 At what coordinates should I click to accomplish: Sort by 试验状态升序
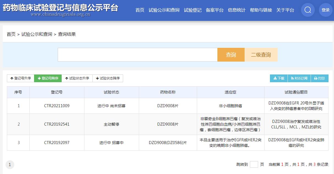coord(77,78)
